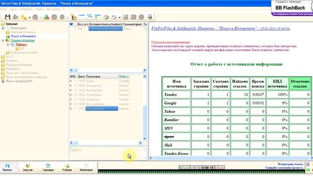The image size is (313, 176).
Task: Click the Комментарий column header
Action: pyautogui.click(x=133, y=24)
